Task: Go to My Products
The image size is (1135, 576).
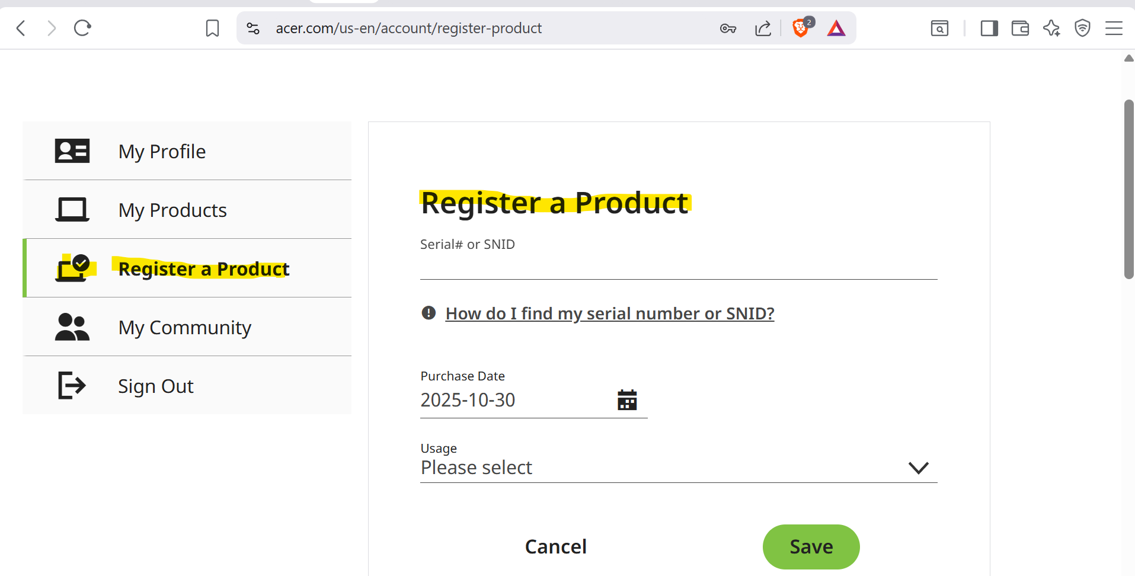Action: [x=187, y=210]
